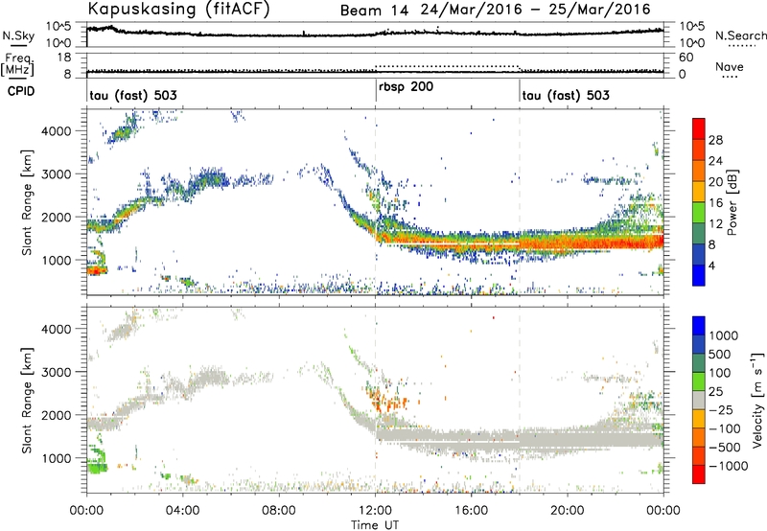Pick the light green Power colorbar segment
Viewport: 767px width, 531px height.
tap(699, 213)
